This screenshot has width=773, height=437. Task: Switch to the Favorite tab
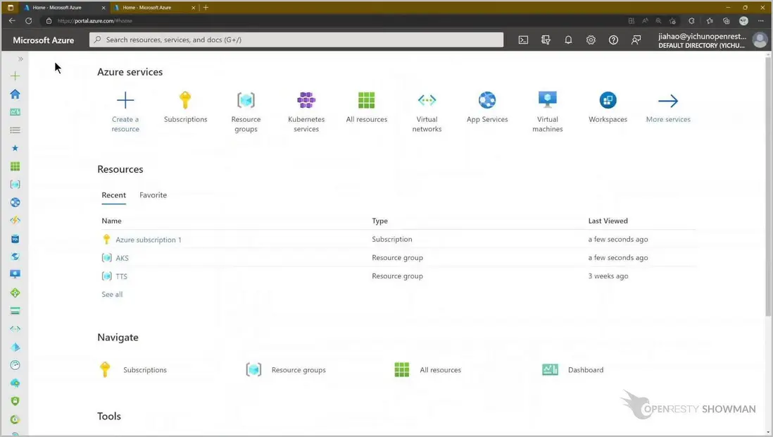(153, 195)
